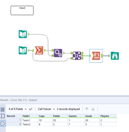This screenshot has height=132, width=129.
Task: Select the input comment box
Action: click(x=22, y=10)
